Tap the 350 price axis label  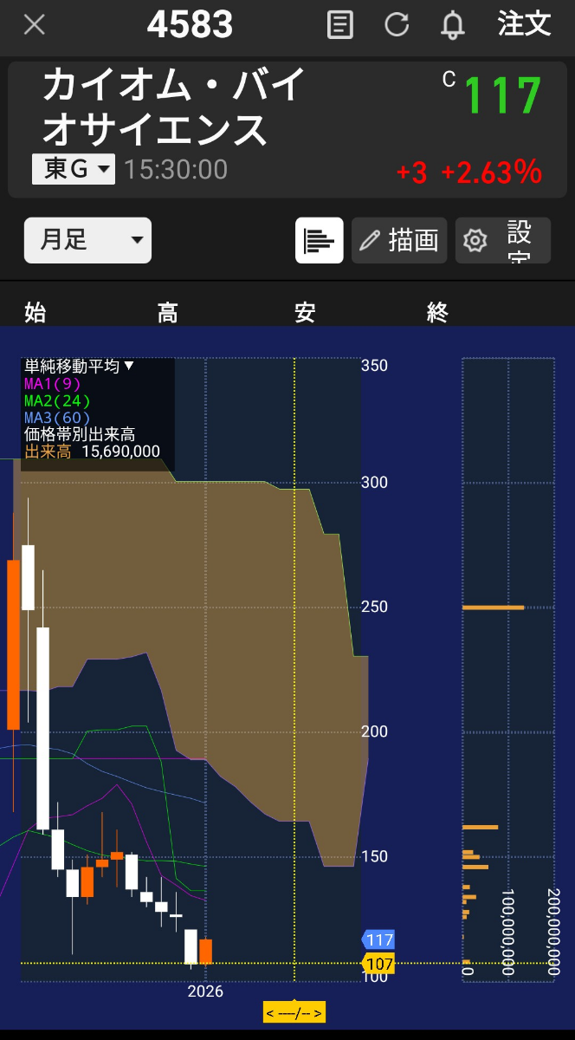click(374, 366)
